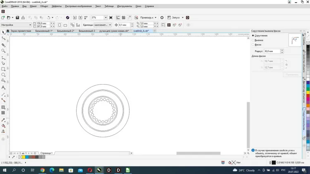Click the Undo arrow icon
The width and height of the screenshot is (310, 174).
click(48, 18)
